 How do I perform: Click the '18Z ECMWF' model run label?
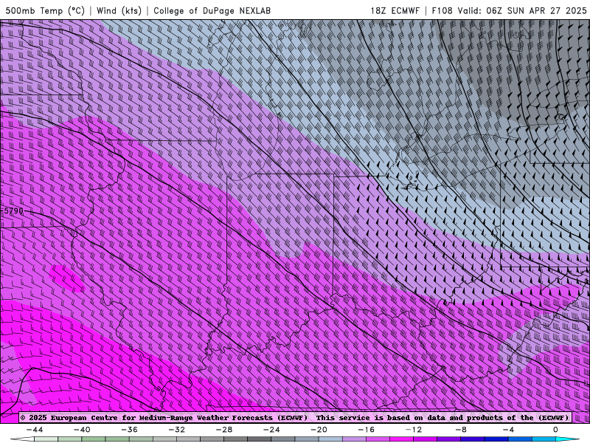pyautogui.click(x=395, y=10)
